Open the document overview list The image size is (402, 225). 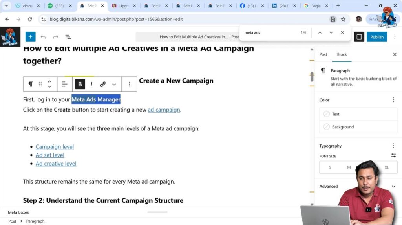click(x=68, y=37)
